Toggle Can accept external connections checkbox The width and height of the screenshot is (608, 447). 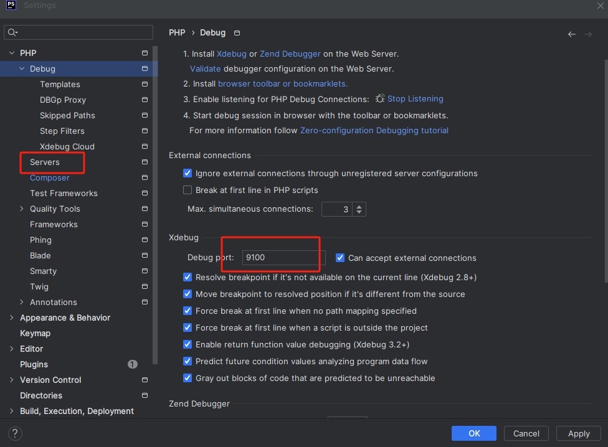[340, 258]
